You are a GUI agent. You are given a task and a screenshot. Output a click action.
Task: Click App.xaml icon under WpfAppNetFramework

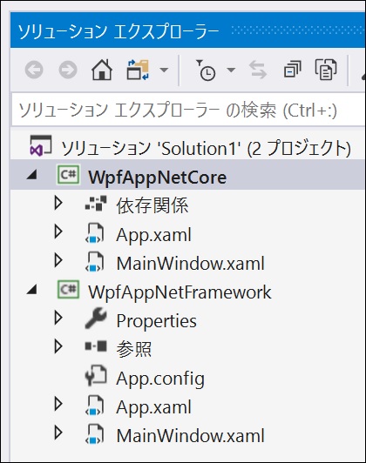click(95, 405)
